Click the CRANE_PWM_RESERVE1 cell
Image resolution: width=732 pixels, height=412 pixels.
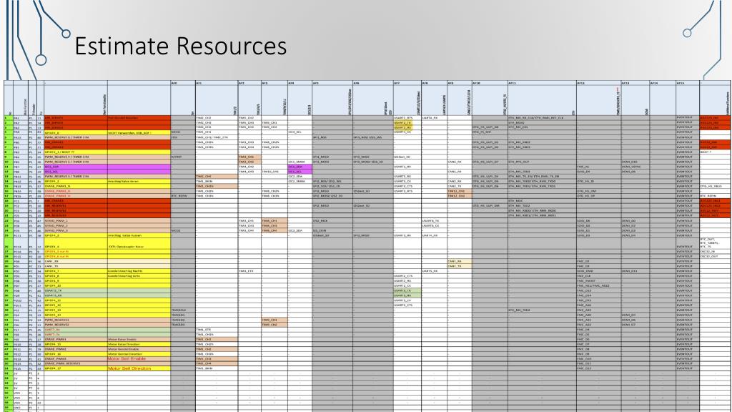click(76, 363)
